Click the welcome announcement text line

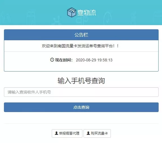click(x=80, y=46)
